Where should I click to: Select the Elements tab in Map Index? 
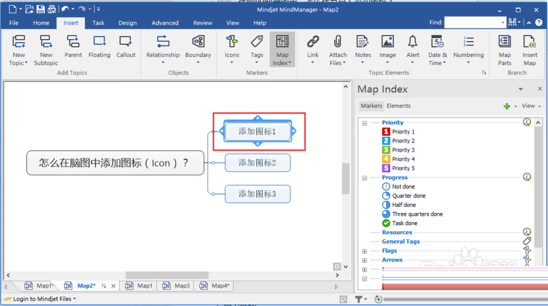(x=398, y=106)
